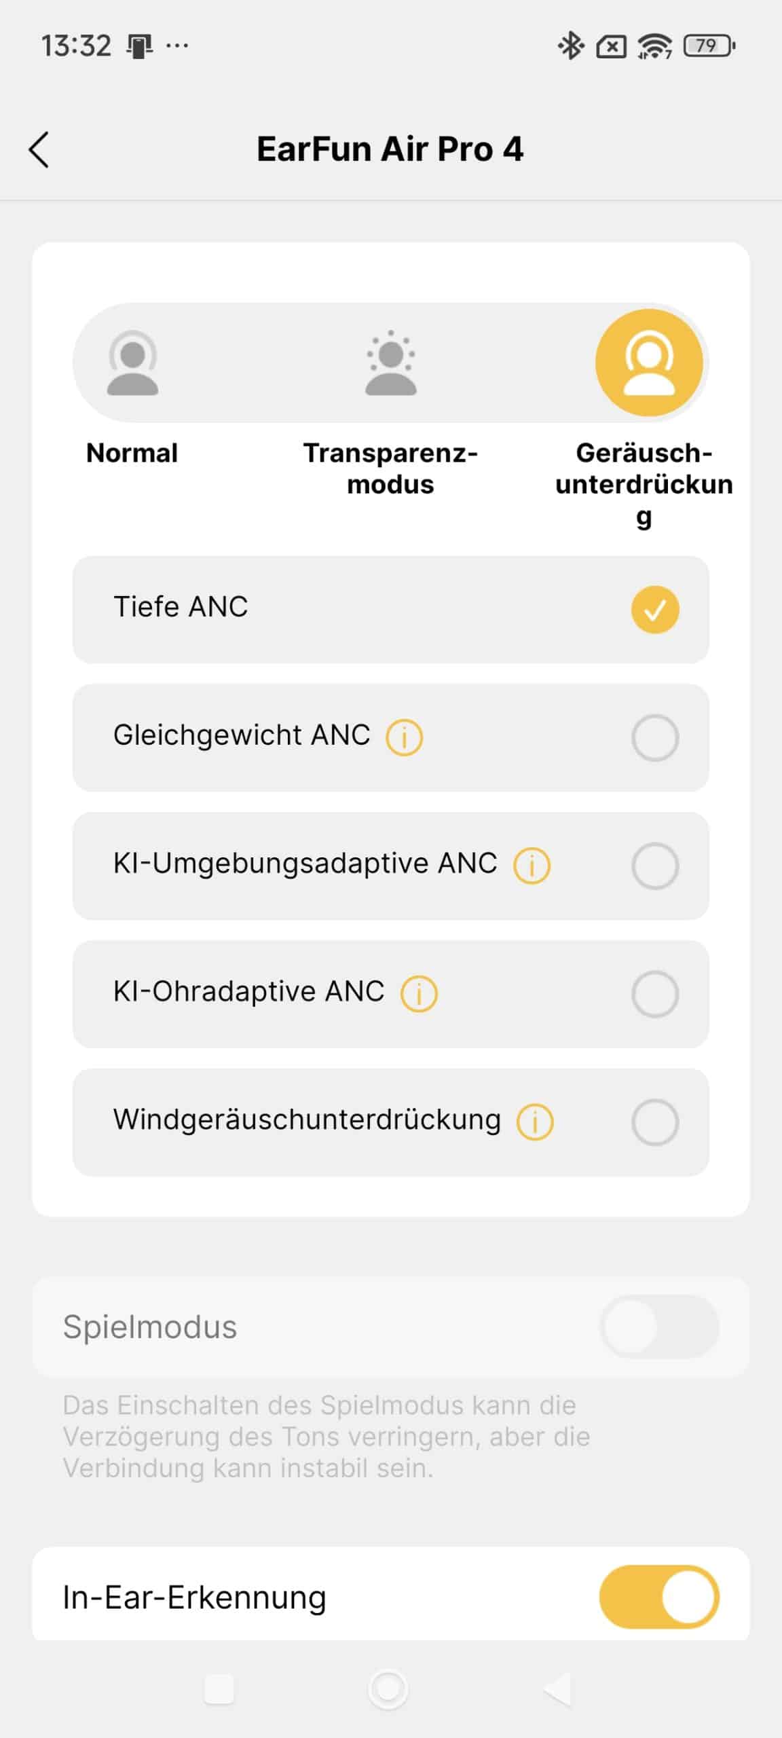Viewport: 782px width, 1738px height.
Task: Open info icon beside Windgeräuschunterdrückung
Action: (x=535, y=1122)
